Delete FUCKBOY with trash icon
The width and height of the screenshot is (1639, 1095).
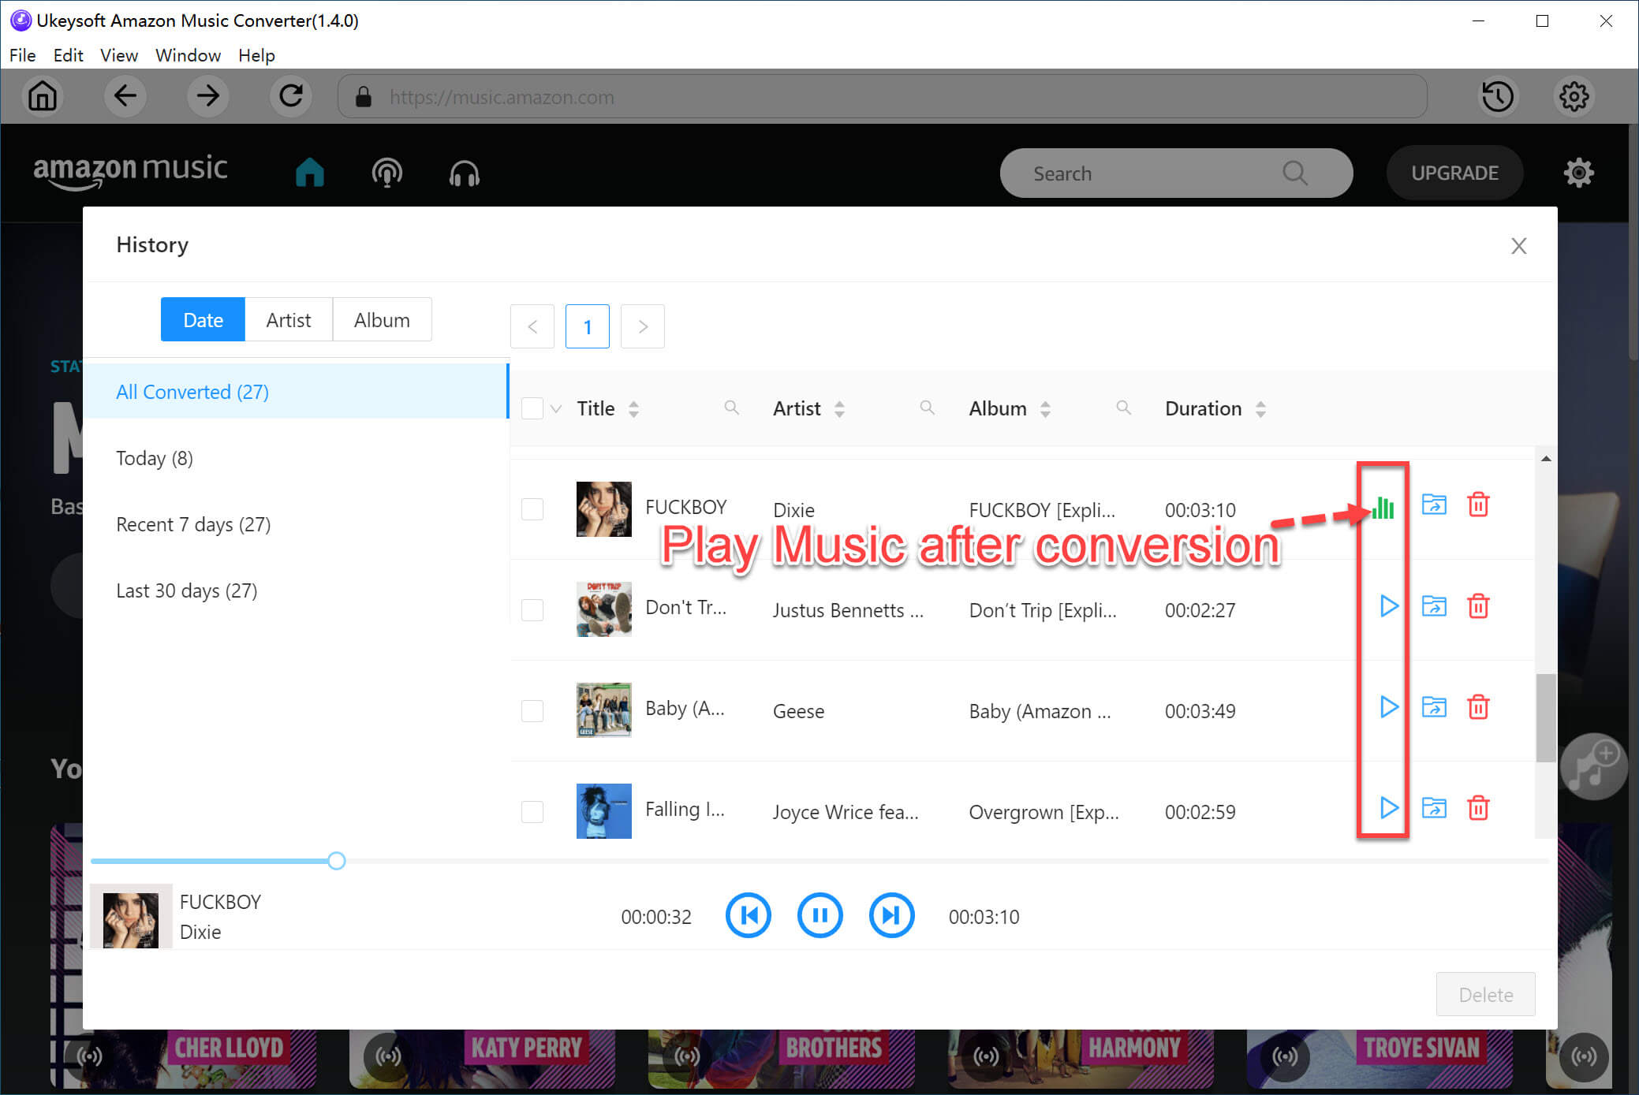[1478, 505]
